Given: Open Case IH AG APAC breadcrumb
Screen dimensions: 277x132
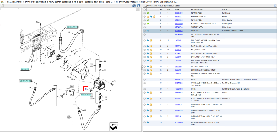Looking at the screenshot, I should click(14, 2).
